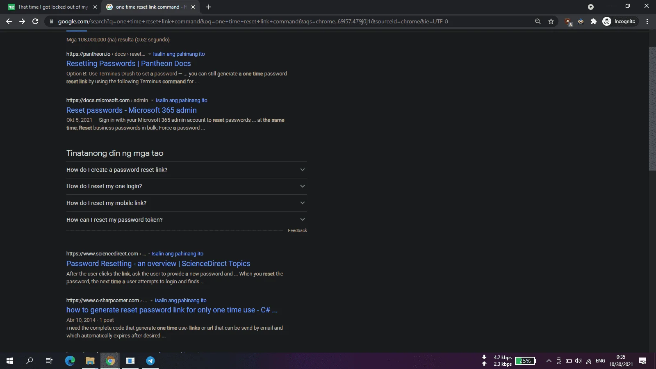Reload the Google search page
Screen dimensions: 656x369
35,21
